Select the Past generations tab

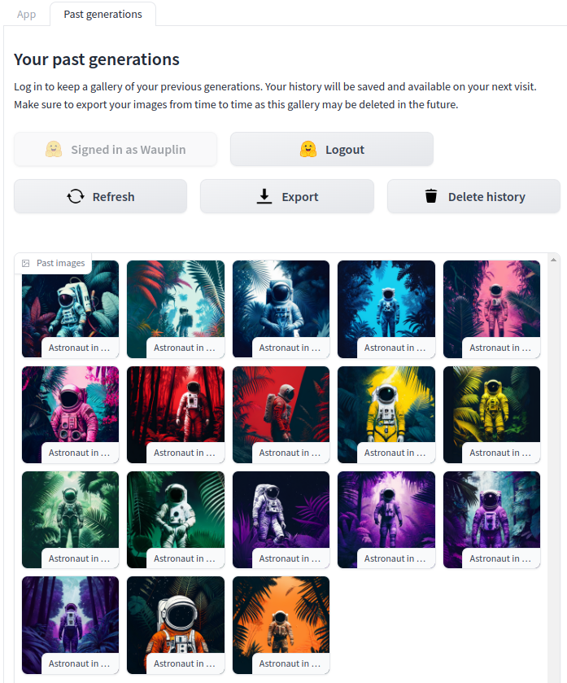tap(102, 15)
